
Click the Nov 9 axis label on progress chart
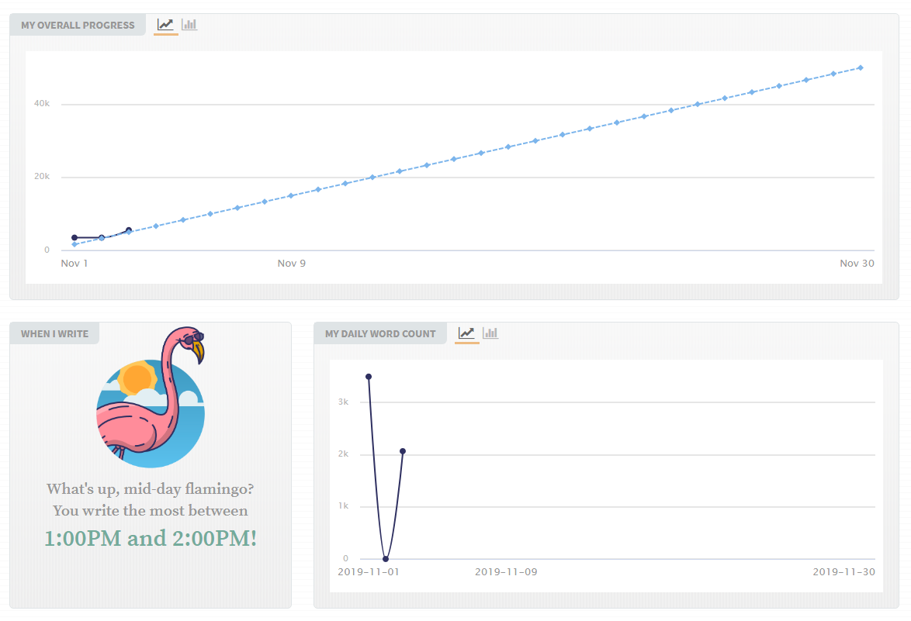292,264
